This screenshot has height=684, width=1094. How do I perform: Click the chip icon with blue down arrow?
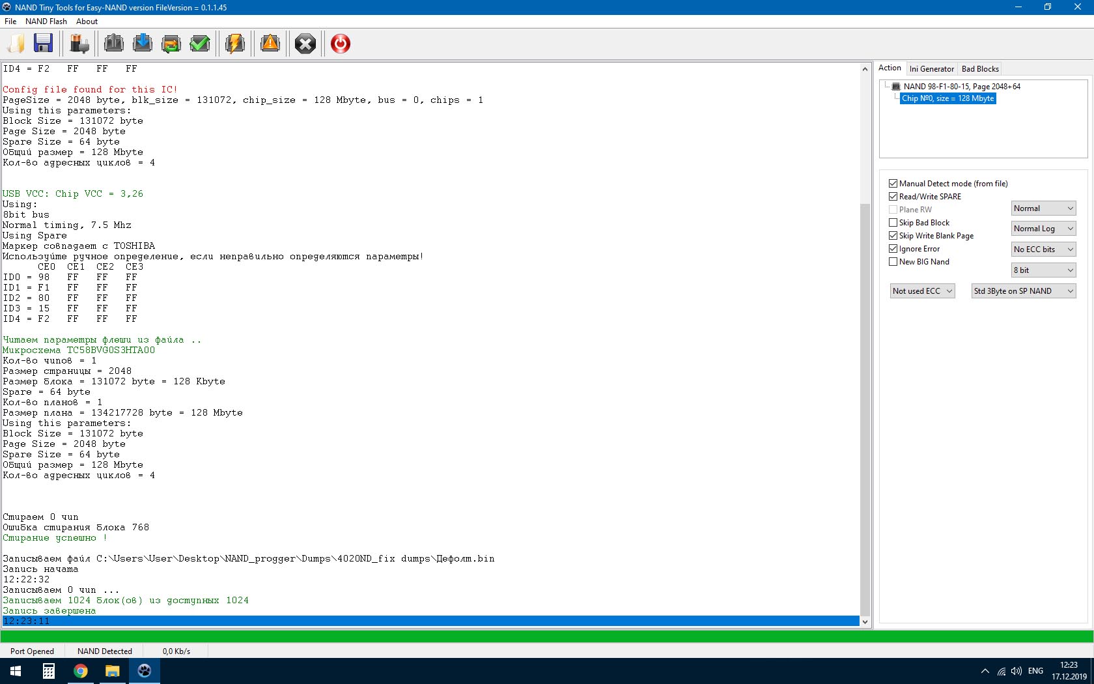142,44
